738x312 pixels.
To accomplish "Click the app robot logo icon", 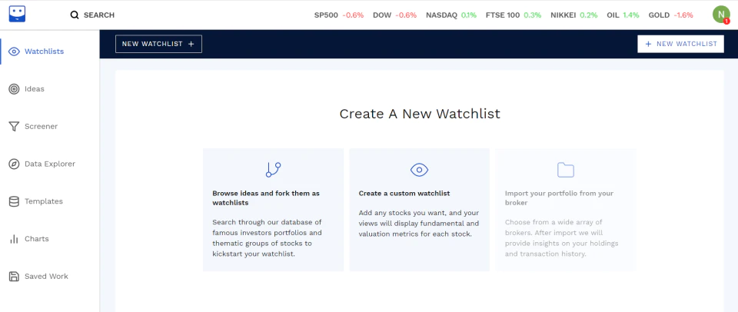I will click(17, 14).
